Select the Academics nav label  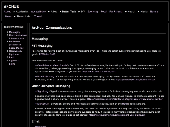22,12
